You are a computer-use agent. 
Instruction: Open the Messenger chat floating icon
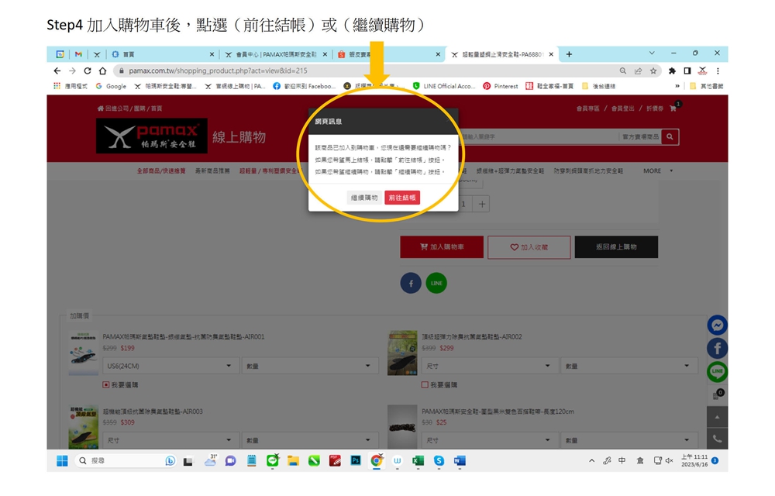(717, 325)
